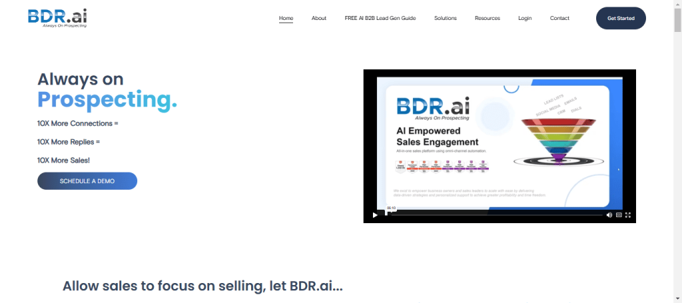Click the page vertical scrollbar thumb
This screenshot has width=682, height=303.
[677, 19]
